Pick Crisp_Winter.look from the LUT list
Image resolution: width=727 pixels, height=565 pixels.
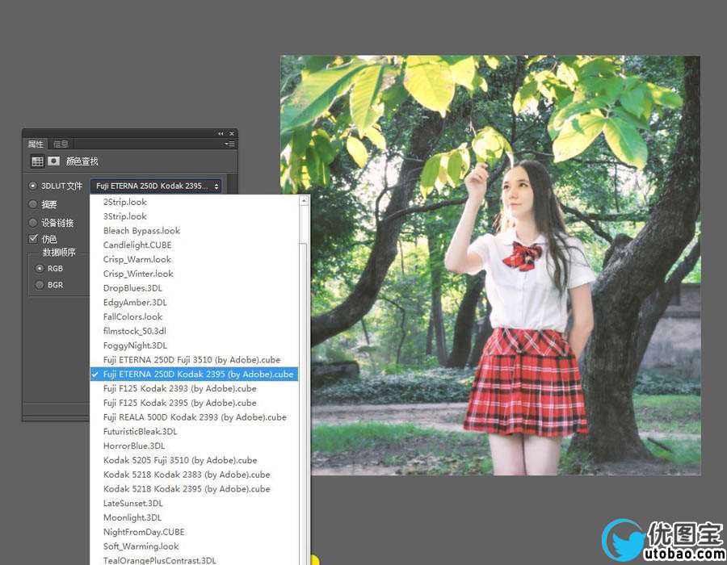pyautogui.click(x=194, y=274)
